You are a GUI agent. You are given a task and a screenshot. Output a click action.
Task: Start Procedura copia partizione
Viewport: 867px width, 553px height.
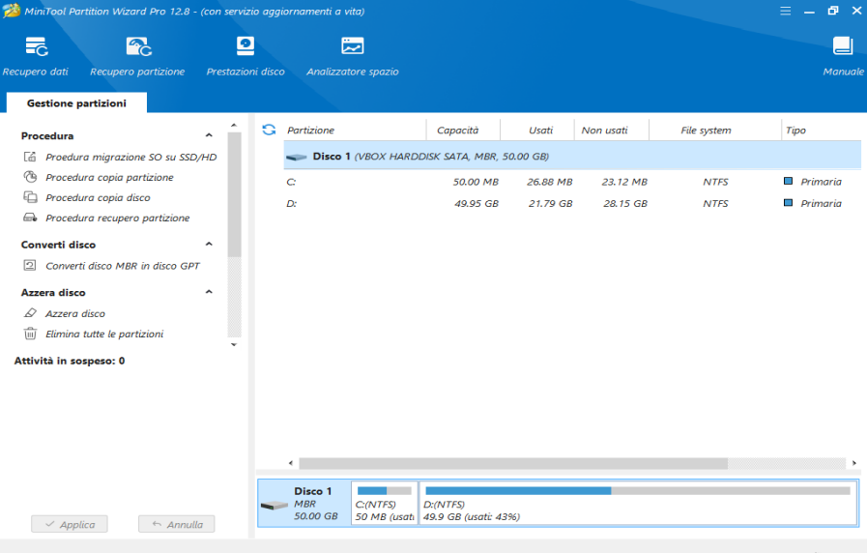109,177
